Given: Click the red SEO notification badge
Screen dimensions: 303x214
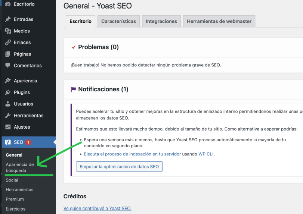Looking at the screenshot, I should [x=28, y=142].
